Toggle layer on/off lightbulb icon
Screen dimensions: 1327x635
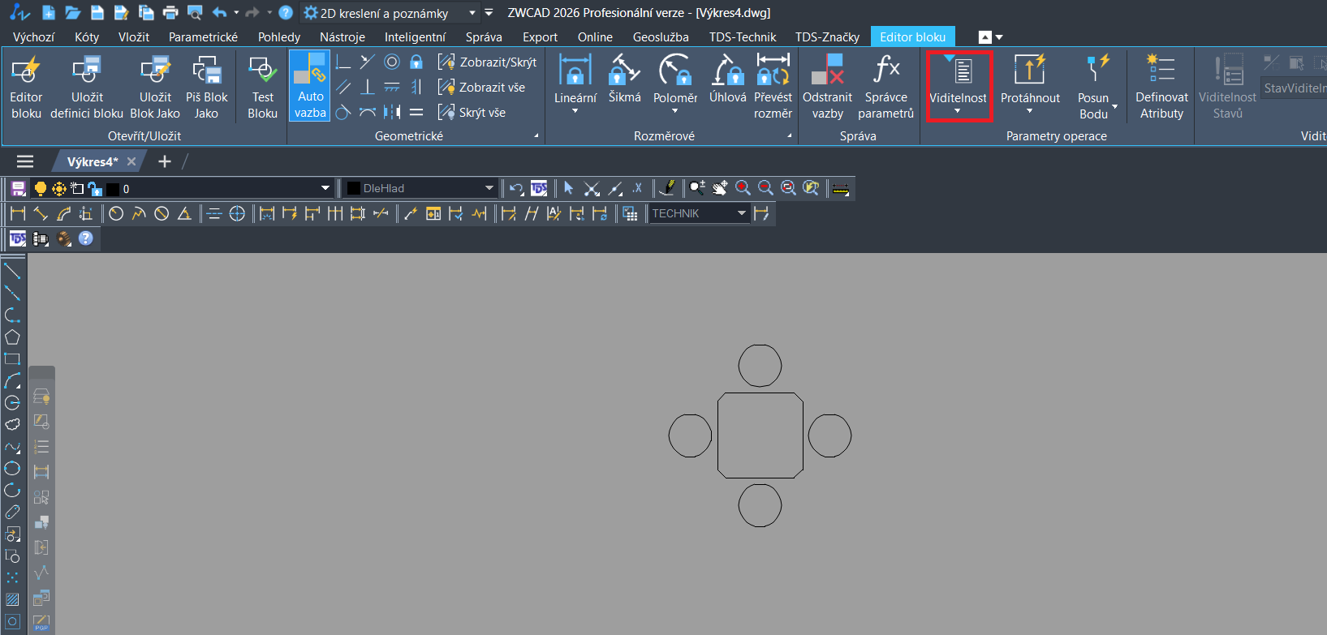pos(40,189)
